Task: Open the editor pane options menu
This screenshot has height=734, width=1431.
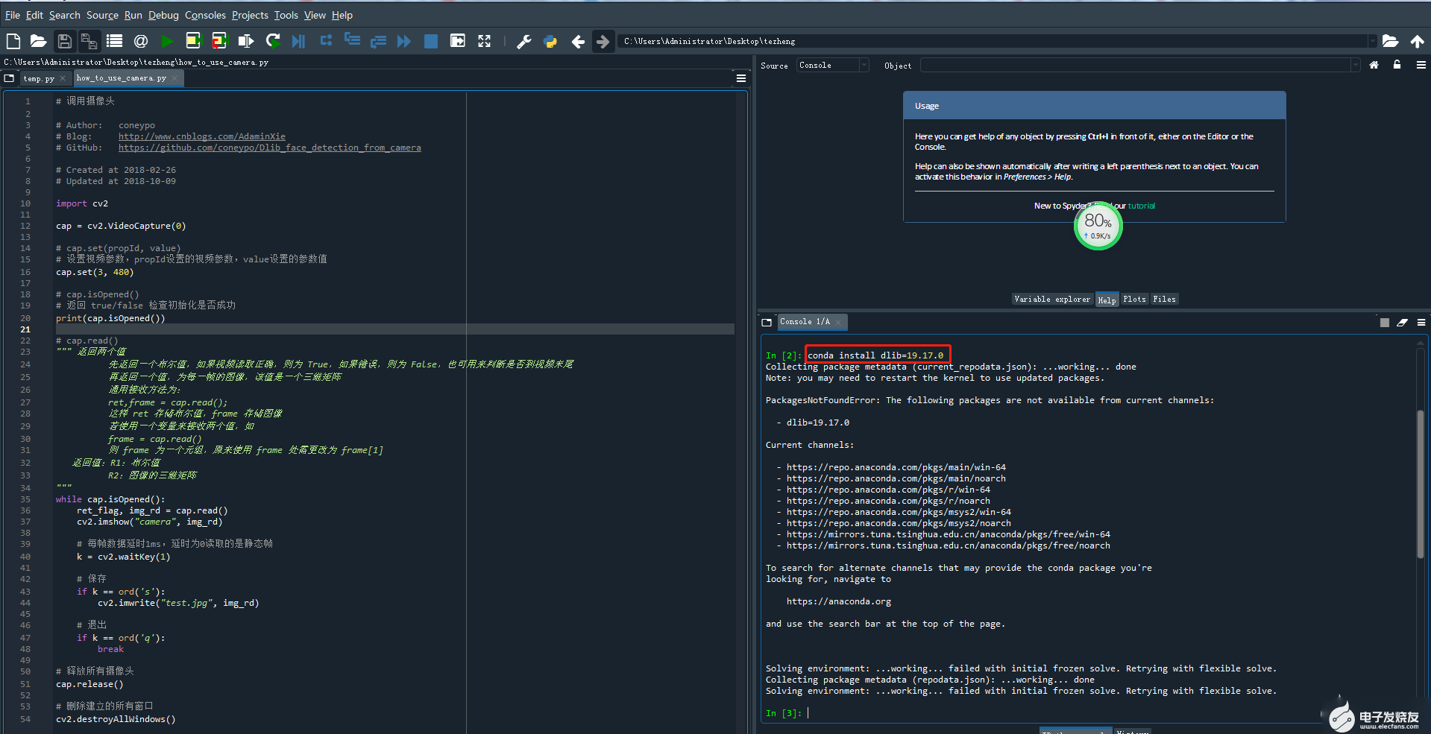Action: [x=741, y=77]
